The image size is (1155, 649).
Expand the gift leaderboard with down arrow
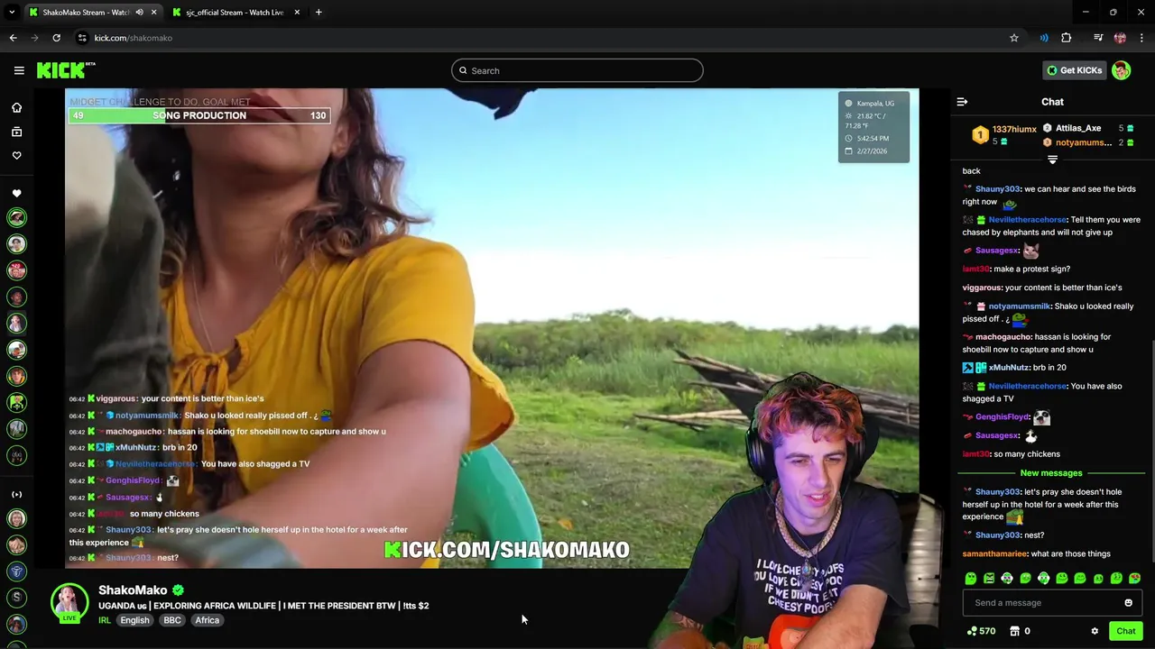pyautogui.click(x=1052, y=160)
